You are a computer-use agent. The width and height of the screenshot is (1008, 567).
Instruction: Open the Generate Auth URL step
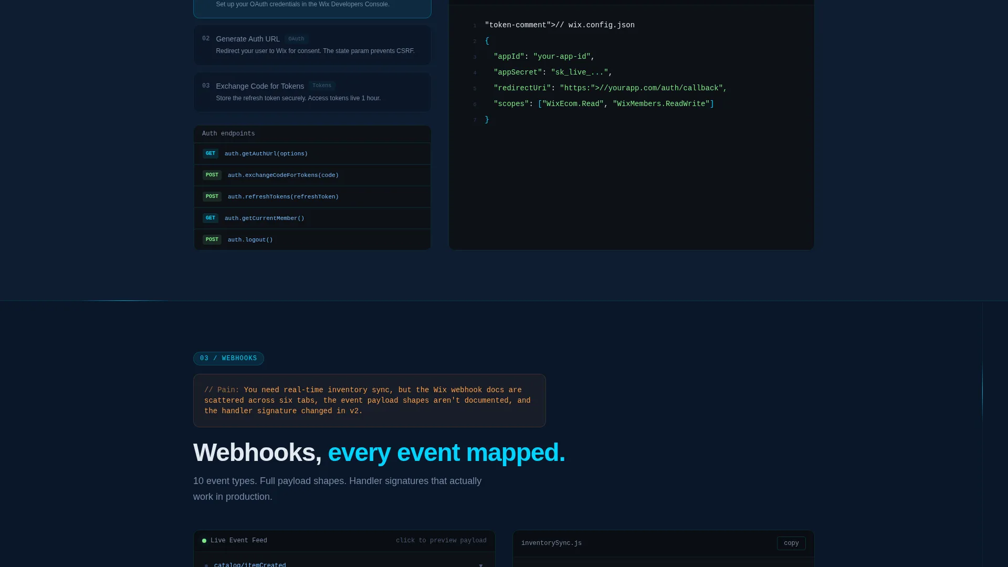(312, 45)
